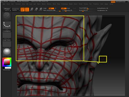Activate the Scale transform icon
This screenshot has height=97, width=129.
(36, 9)
